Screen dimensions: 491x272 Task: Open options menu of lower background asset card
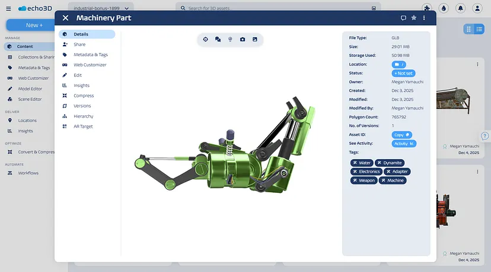click(x=477, y=171)
